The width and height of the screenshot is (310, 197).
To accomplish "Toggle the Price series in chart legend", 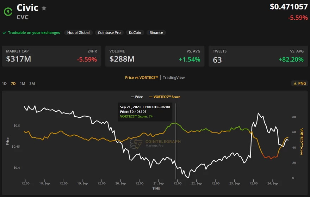I will click(x=137, y=97).
